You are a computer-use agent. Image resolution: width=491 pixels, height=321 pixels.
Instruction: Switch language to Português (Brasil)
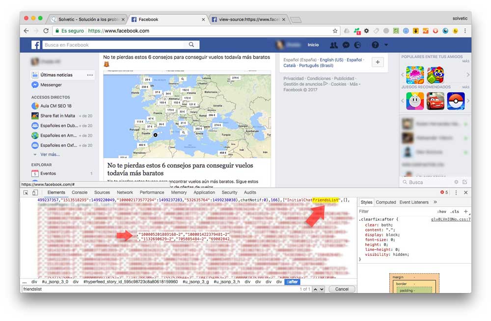coord(316,65)
